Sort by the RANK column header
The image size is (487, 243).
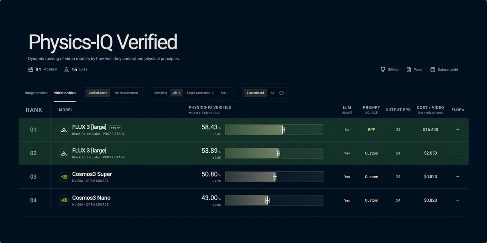34,110
